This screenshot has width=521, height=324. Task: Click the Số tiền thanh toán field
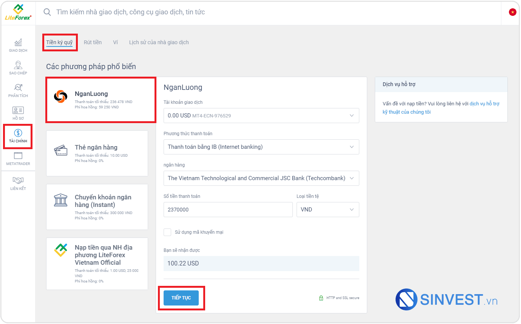[228, 210]
